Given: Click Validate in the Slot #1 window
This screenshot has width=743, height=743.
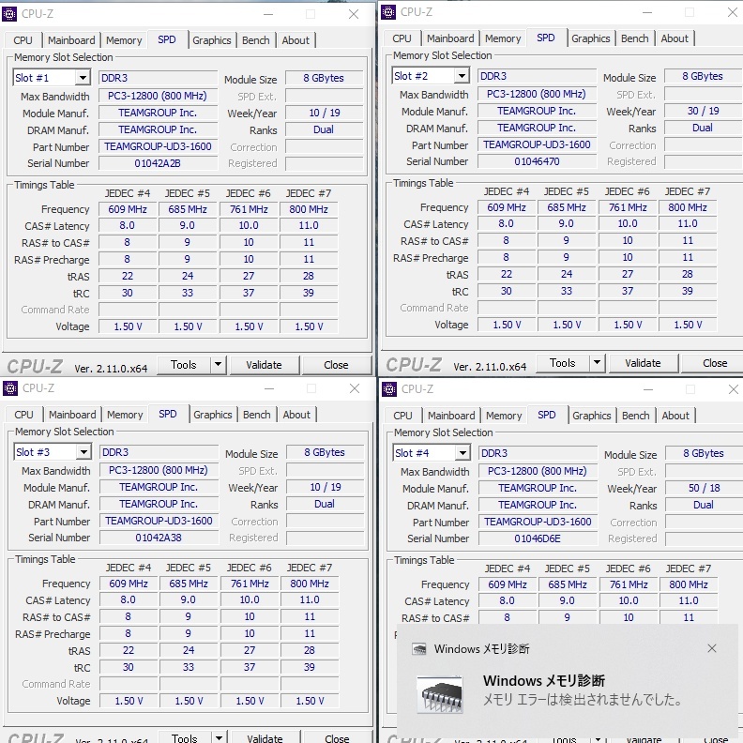Looking at the screenshot, I should click(264, 364).
